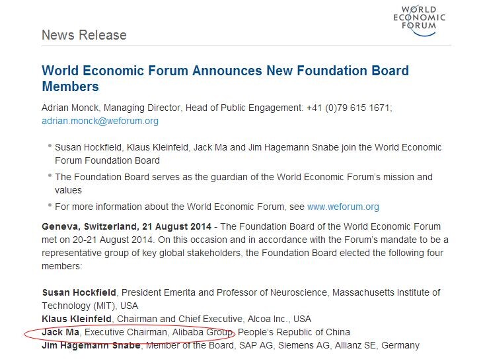483x363 pixels.
Task: Click the name Susan Hockfield in bold
Action: tap(79, 292)
